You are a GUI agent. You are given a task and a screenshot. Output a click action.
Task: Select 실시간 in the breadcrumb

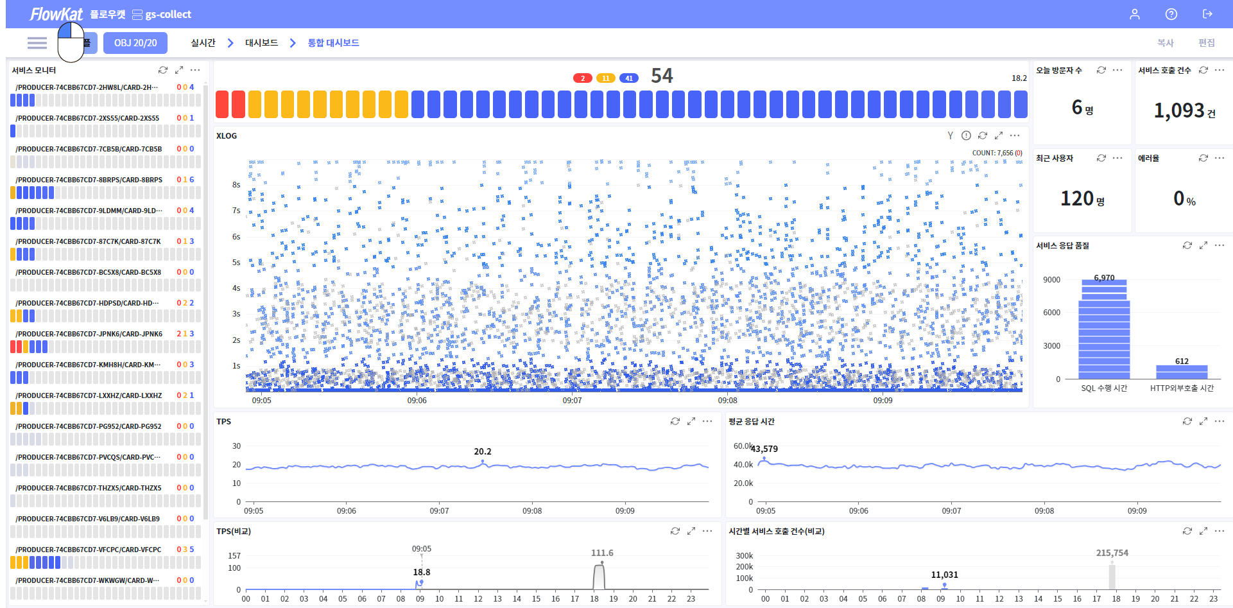click(x=203, y=43)
